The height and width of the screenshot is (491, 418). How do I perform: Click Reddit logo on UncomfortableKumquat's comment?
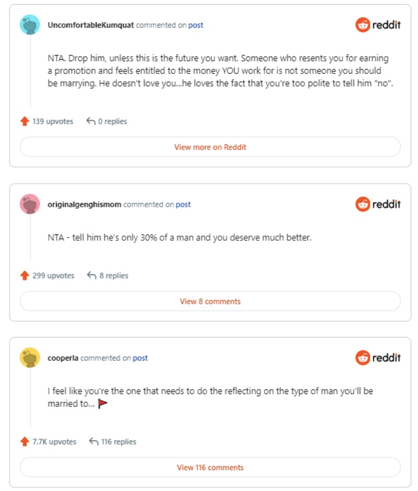378,25
